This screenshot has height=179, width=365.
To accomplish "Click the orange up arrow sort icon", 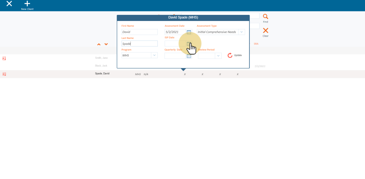I will point(99,45).
